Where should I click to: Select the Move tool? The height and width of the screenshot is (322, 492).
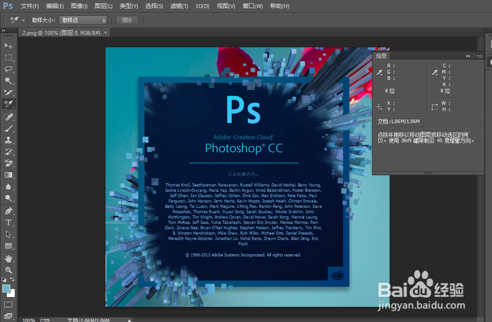point(8,45)
